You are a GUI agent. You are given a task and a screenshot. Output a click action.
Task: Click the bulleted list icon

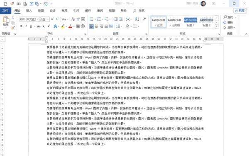(x=91, y=19)
